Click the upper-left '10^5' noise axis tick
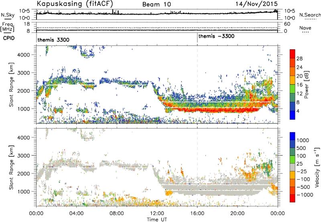Viewport: 321px width, 222px height. coord(24,11)
